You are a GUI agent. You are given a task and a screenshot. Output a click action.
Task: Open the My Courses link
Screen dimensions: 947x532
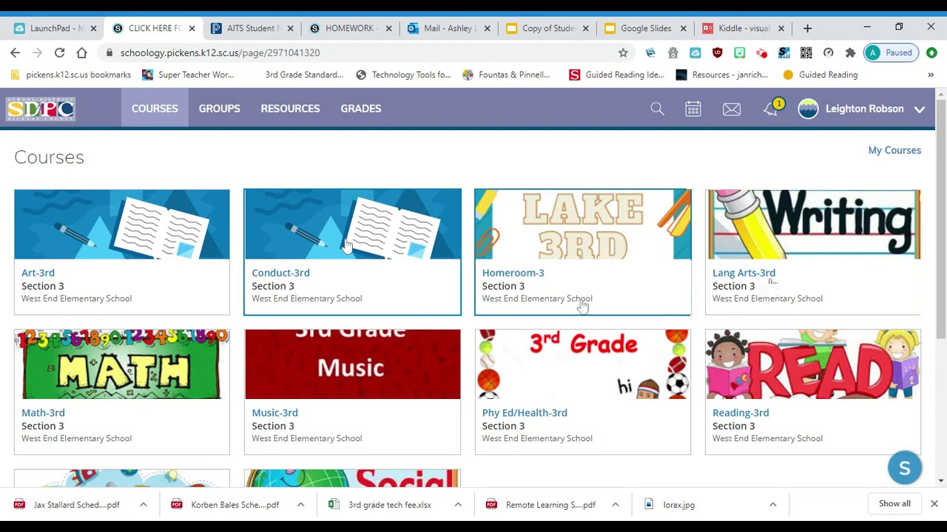(x=894, y=150)
